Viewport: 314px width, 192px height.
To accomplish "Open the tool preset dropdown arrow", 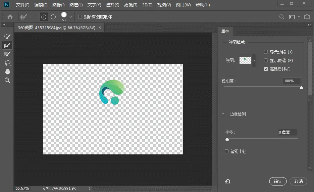I will coord(31,17).
